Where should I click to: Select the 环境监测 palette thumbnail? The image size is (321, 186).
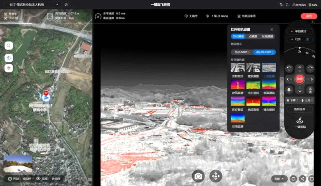coord(237,118)
